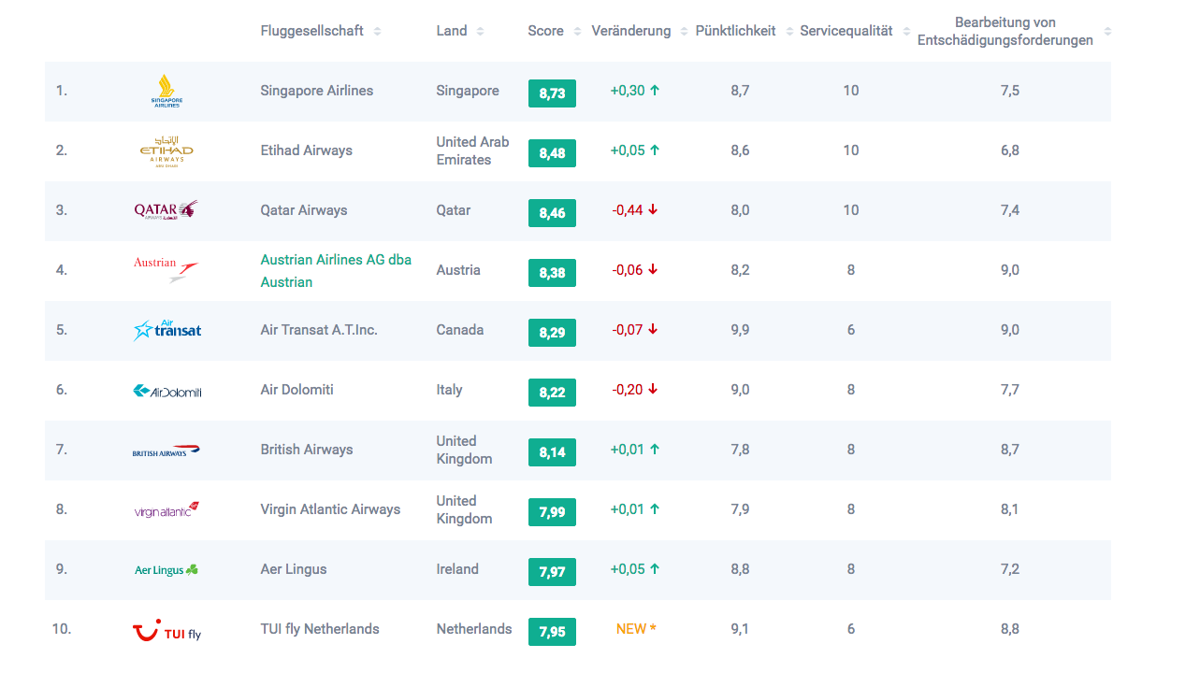This screenshot has height=687, width=1200.
Task: Sort by Pünktlichkeit column header
Action: pos(735,31)
